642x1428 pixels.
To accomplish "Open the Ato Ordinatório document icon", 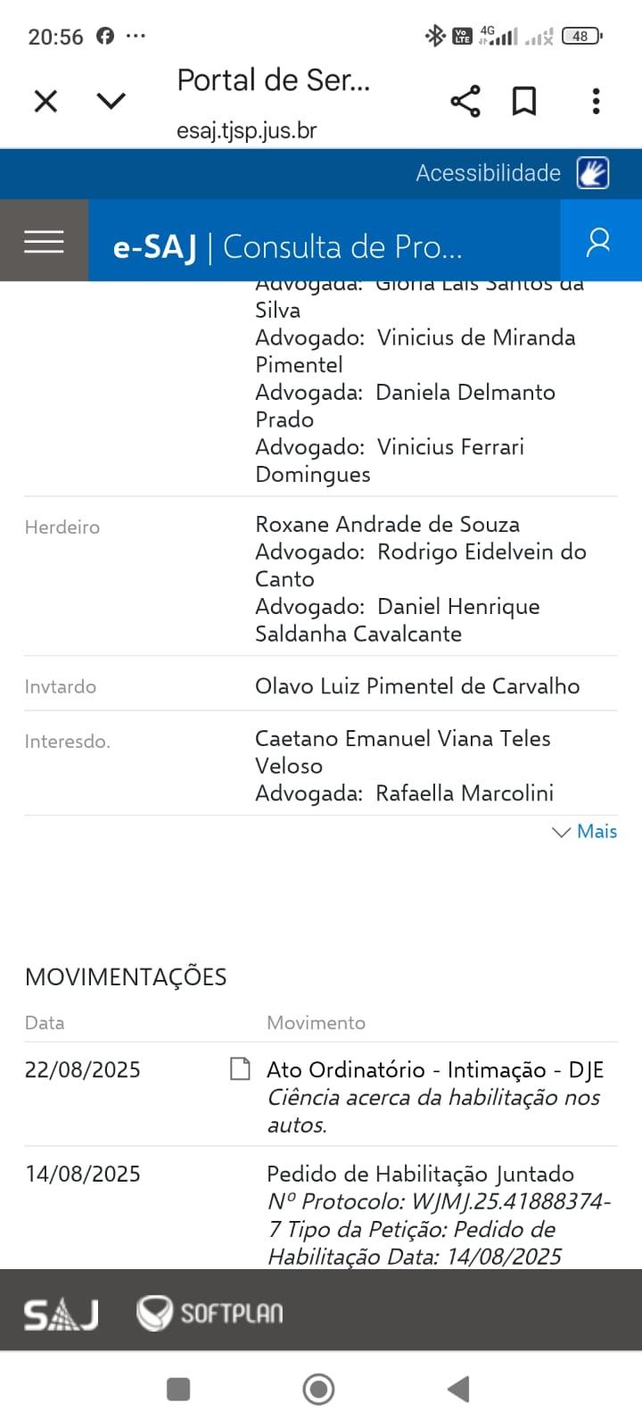I will [x=240, y=1068].
